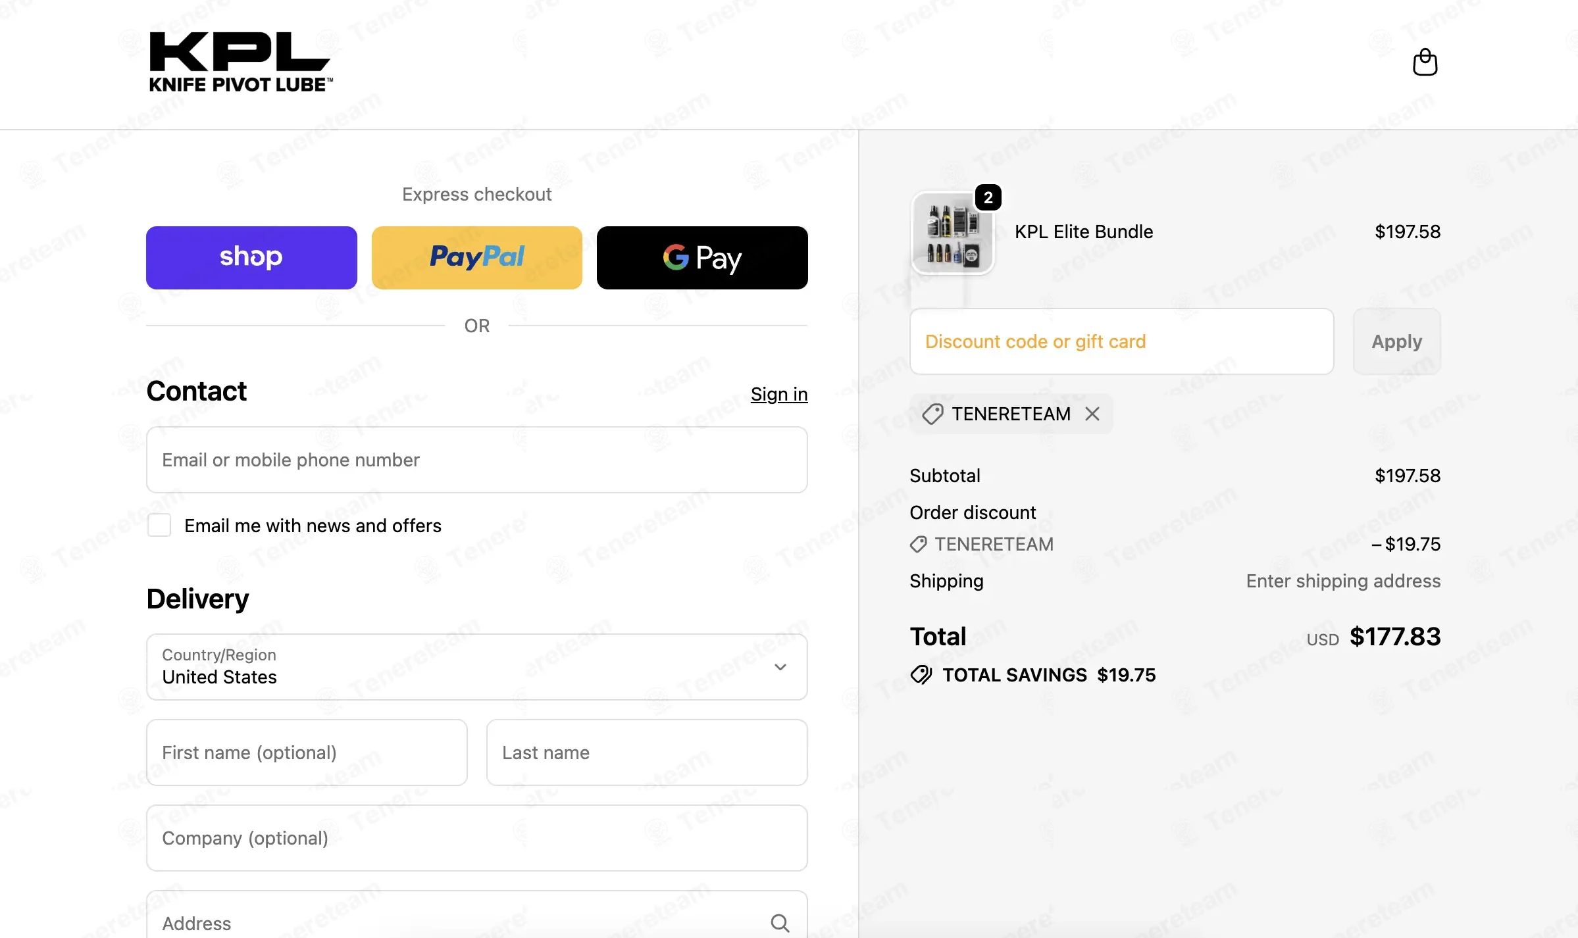
Task: Focus the discount code or gift card field
Action: click(x=1122, y=341)
